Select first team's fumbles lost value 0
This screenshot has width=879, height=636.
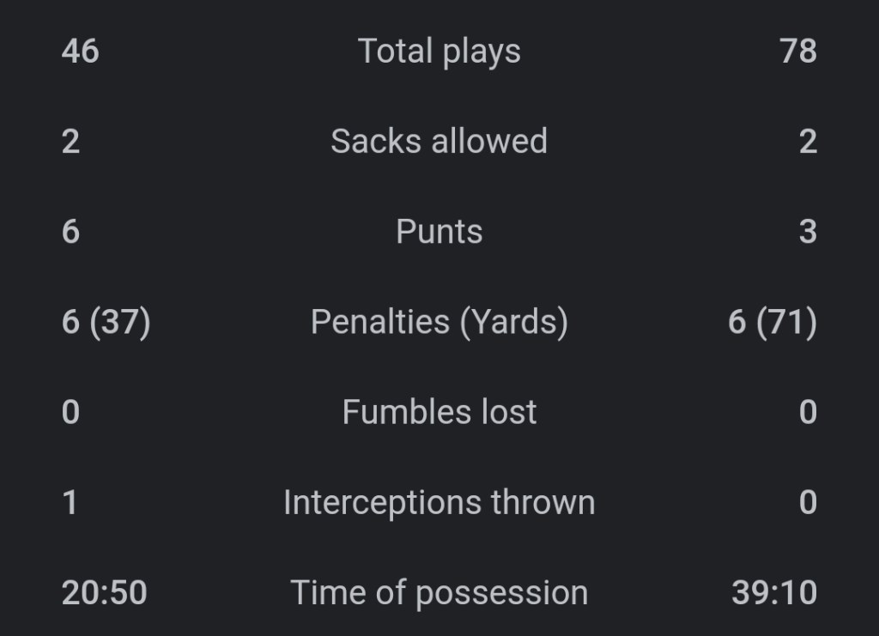click(71, 412)
